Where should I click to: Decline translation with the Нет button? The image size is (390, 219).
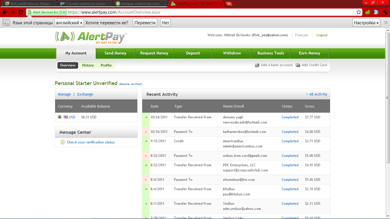[166, 23]
